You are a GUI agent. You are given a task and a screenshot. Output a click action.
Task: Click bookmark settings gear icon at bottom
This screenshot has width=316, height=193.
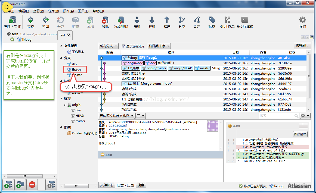coord(51,185)
